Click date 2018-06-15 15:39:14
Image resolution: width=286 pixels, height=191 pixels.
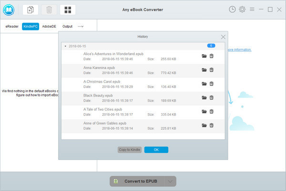point(117,128)
